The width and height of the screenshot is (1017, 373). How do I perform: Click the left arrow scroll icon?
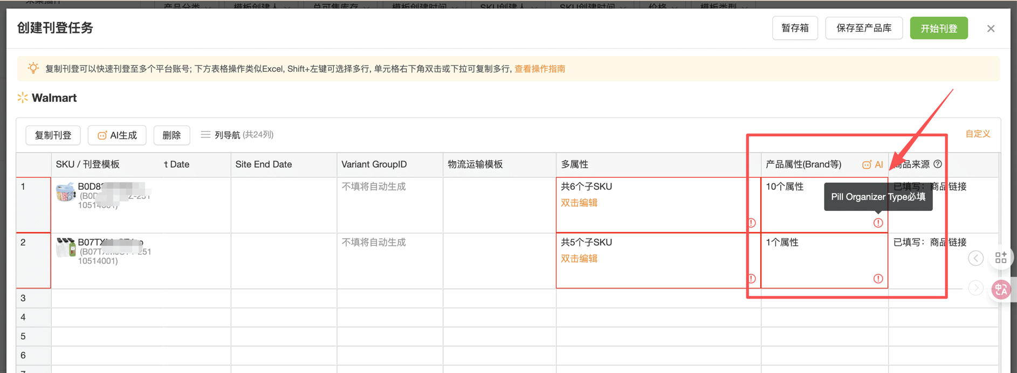point(975,258)
